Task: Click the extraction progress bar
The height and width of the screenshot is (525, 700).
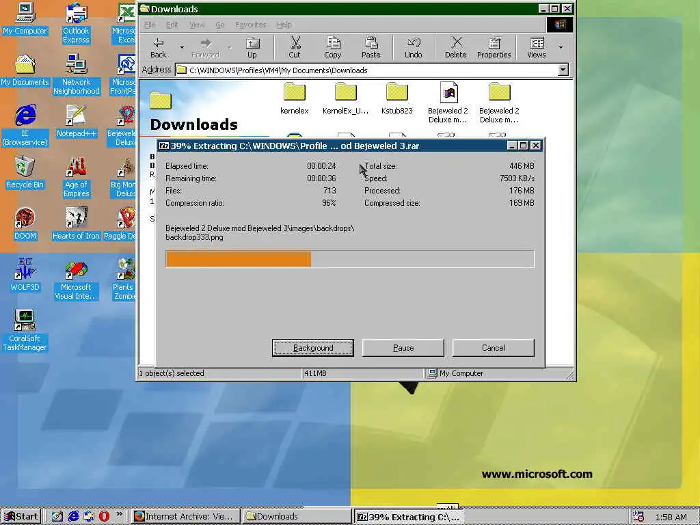Action: (350, 259)
